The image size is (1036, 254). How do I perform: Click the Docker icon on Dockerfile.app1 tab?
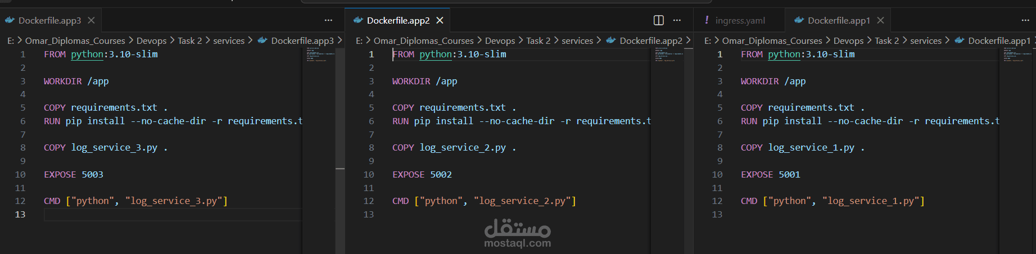(x=799, y=20)
